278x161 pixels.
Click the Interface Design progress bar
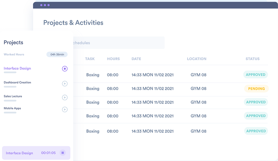coord(10,72)
